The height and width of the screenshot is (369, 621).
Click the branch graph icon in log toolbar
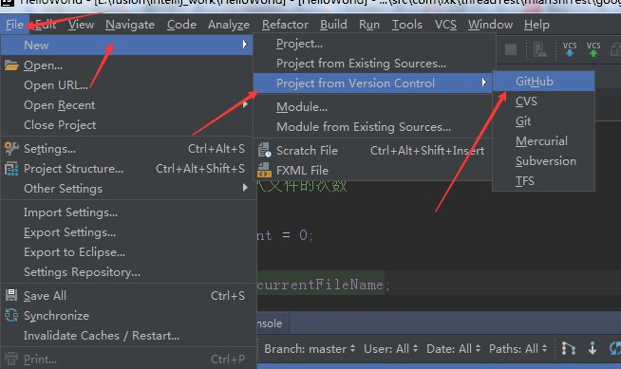pyautogui.click(x=569, y=348)
